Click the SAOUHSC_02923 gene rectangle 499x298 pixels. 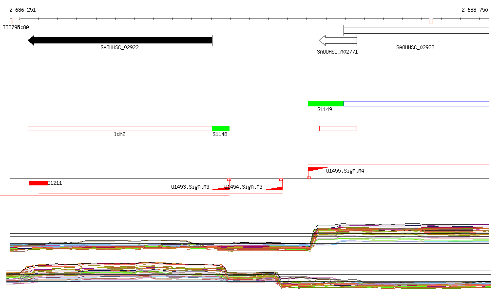point(416,30)
